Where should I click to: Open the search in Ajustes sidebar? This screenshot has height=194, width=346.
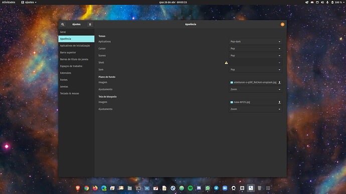click(x=63, y=24)
